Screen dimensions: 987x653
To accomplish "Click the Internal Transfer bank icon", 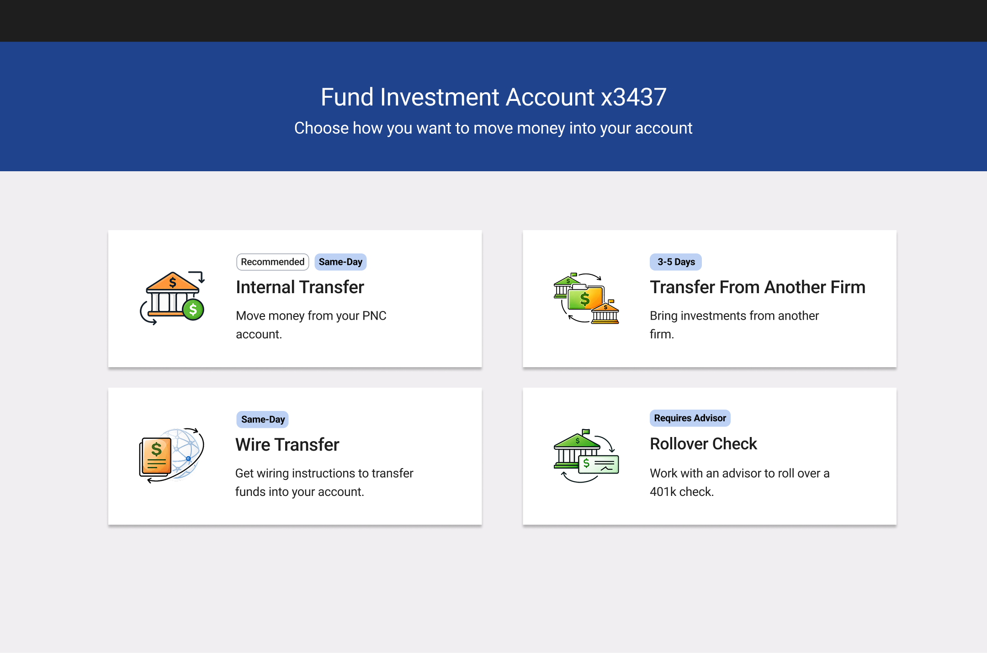I will coord(172,298).
